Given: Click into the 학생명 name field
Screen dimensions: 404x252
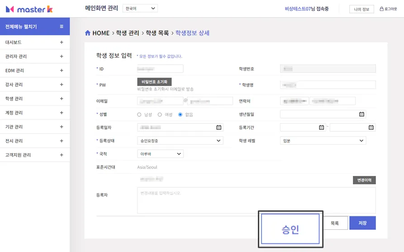Looking at the screenshot, I should pos(328,85).
